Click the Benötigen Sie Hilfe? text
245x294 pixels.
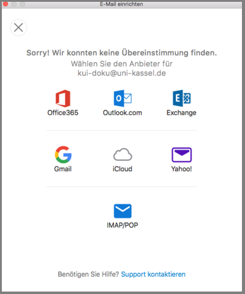click(88, 274)
